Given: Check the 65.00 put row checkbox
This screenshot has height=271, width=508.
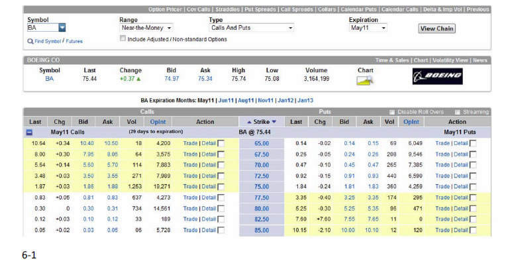Looking at the screenshot, I should pos(473,144).
